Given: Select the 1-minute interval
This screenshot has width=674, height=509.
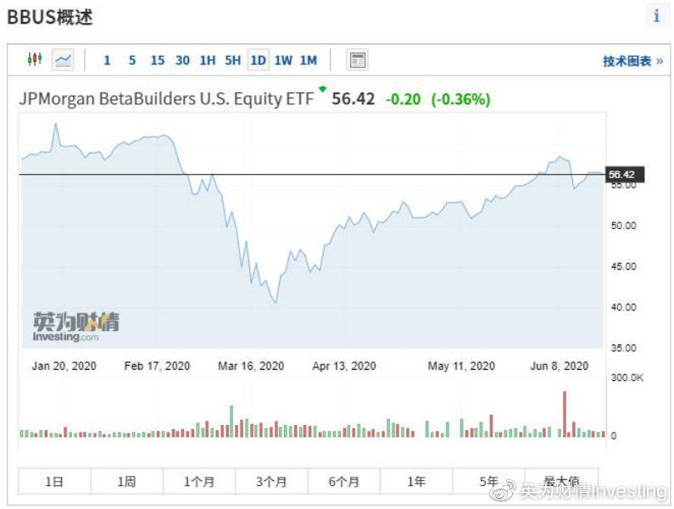Looking at the screenshot, I should click(107, 60).
